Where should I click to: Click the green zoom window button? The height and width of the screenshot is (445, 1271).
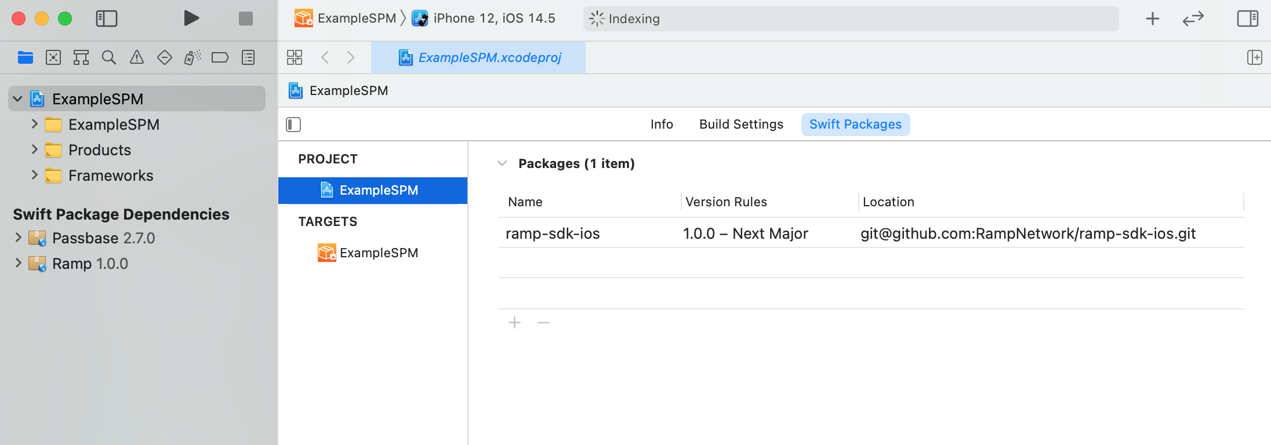(x=65, y=19)
